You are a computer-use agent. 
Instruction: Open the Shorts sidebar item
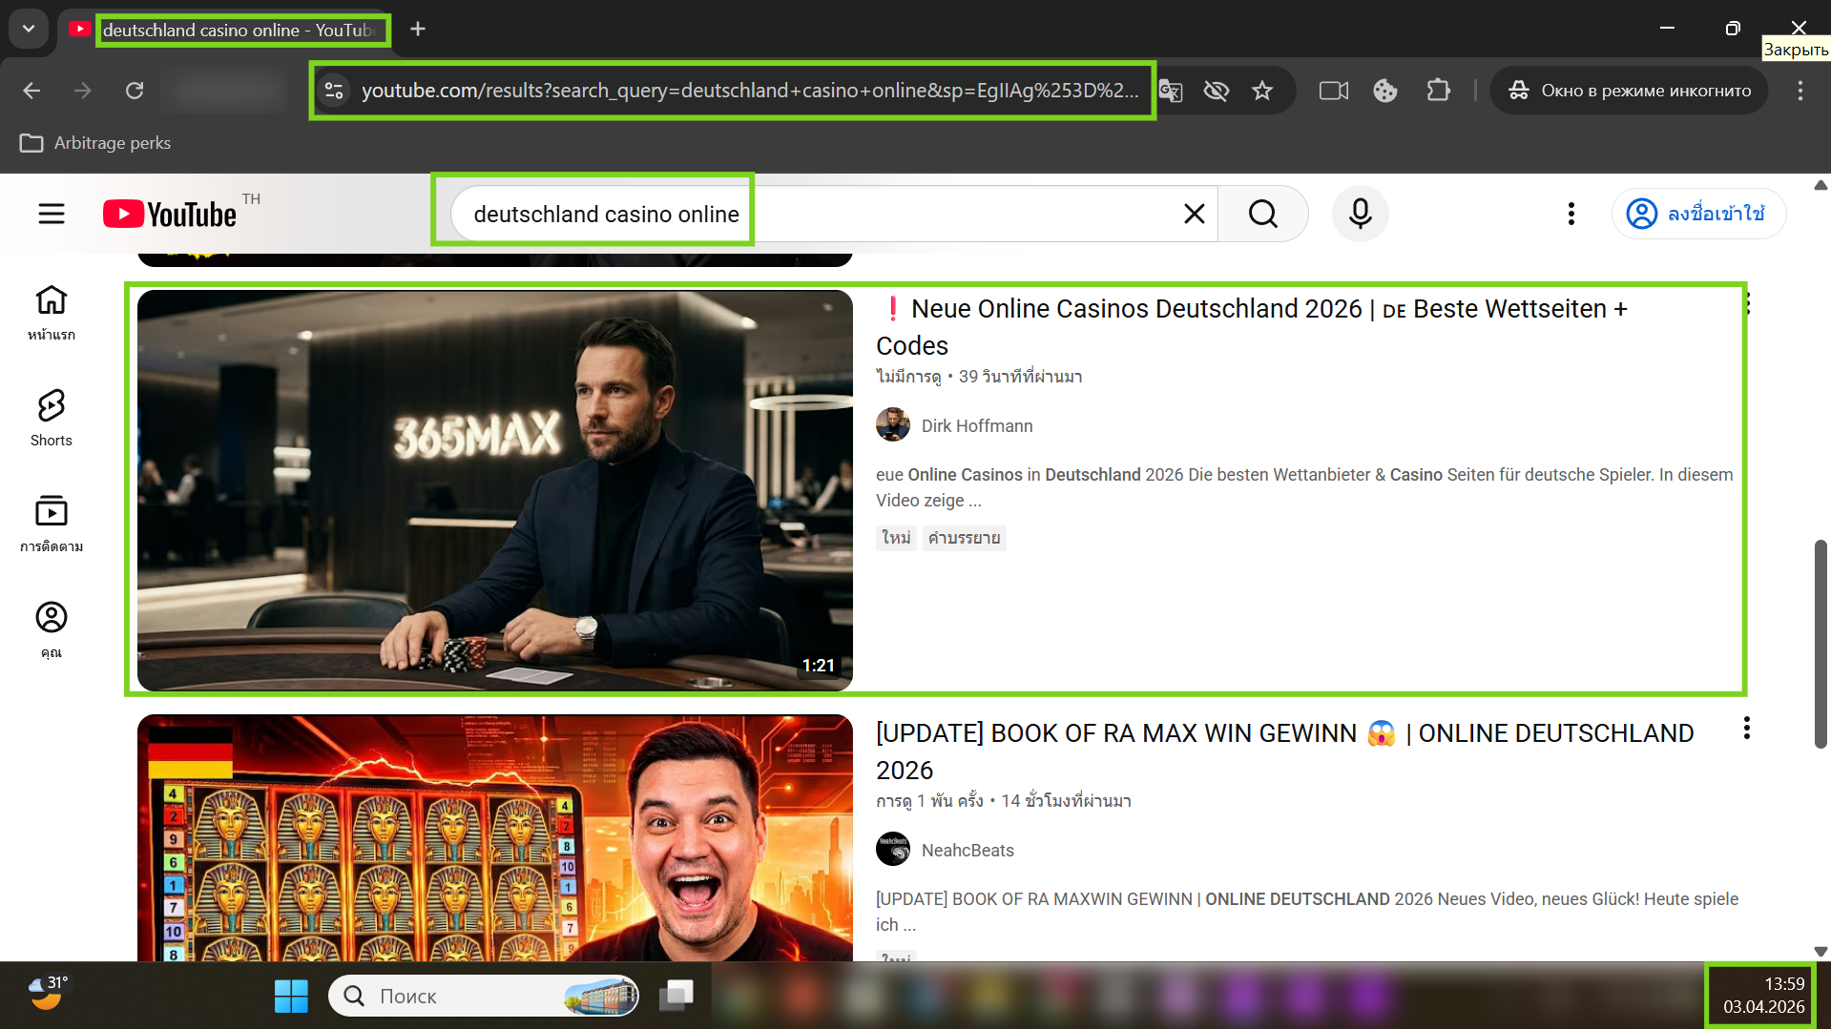tap(52, 418)
